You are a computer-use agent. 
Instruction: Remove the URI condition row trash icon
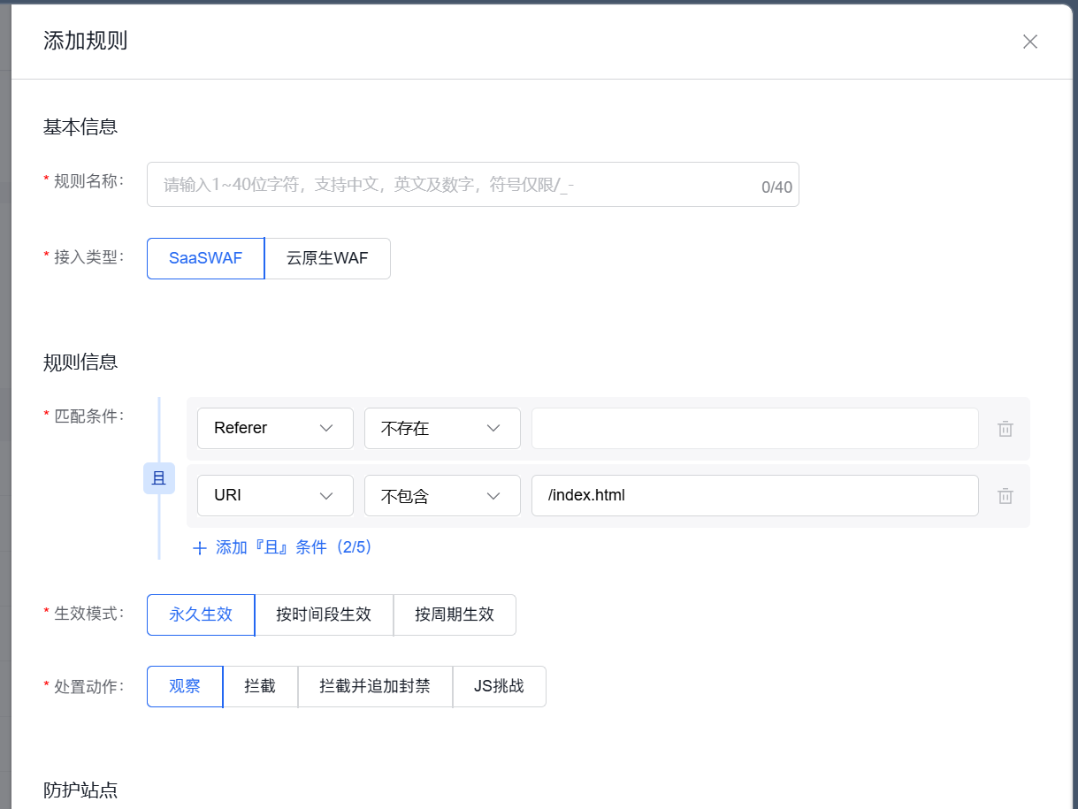1005,495
